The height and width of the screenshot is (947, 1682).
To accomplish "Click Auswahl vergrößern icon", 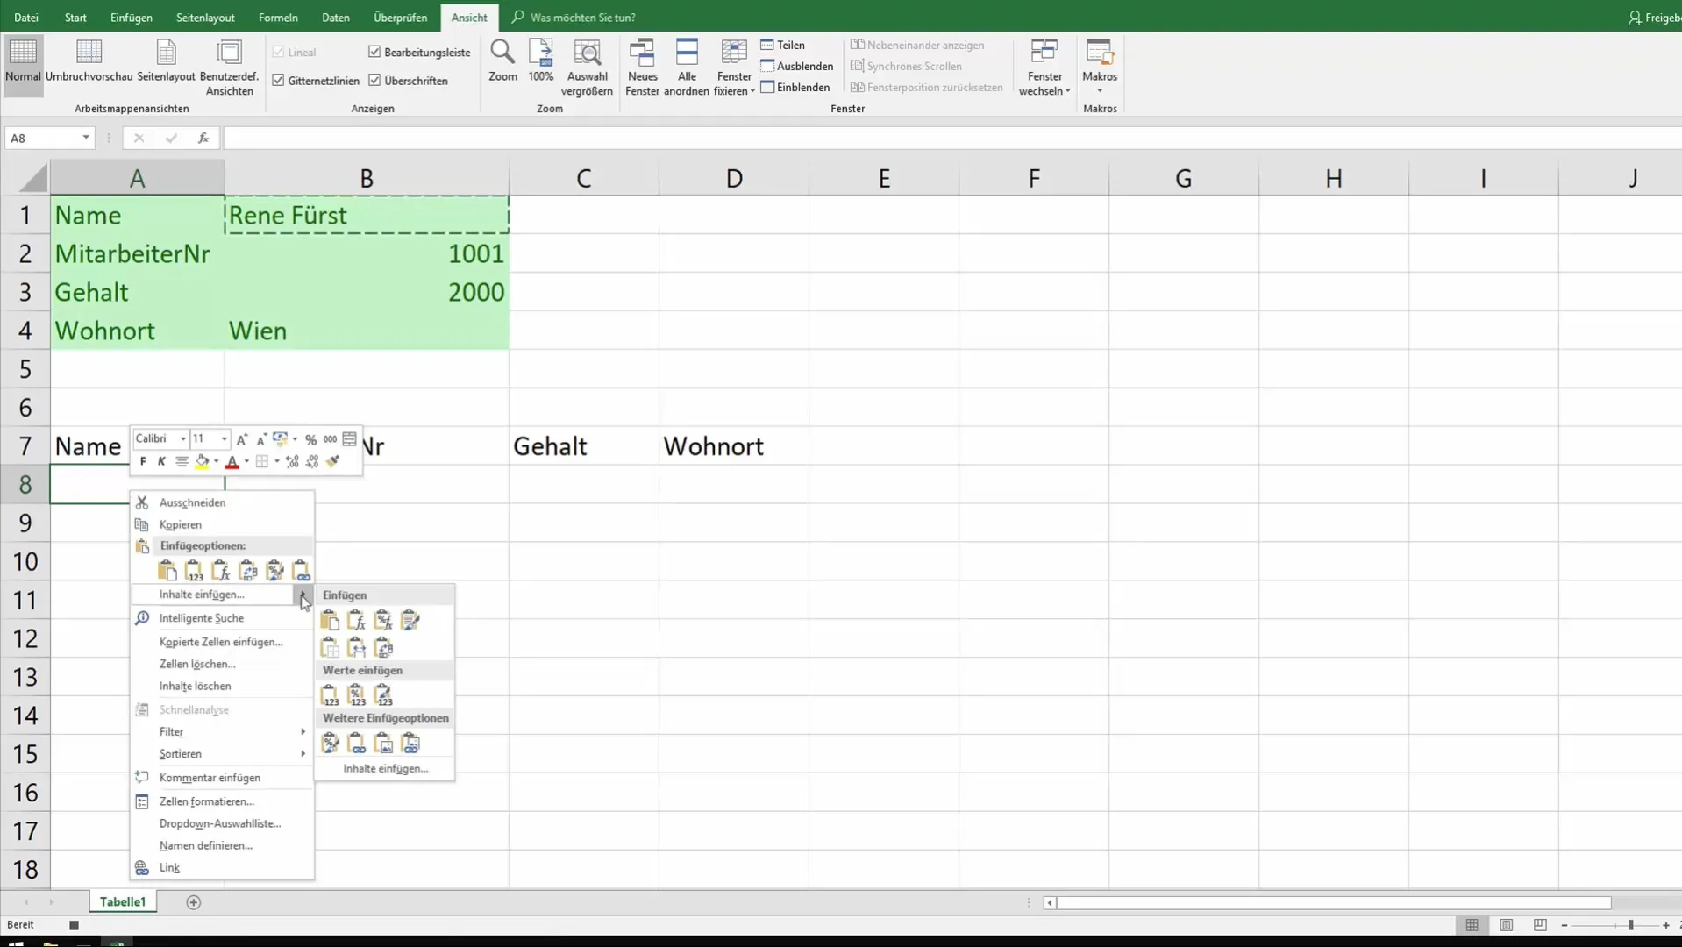I will pos(587,68).
